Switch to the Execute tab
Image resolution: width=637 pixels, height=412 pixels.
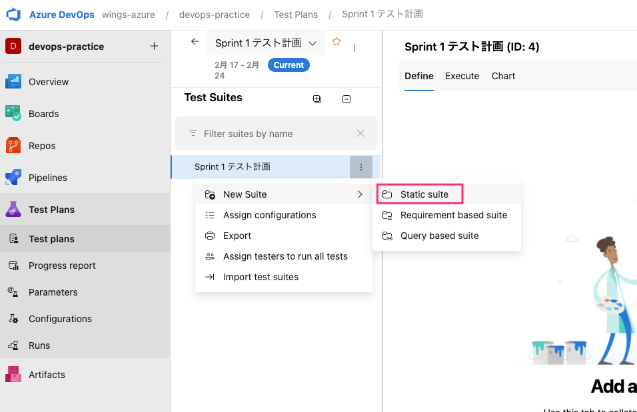tap(462, 76)
